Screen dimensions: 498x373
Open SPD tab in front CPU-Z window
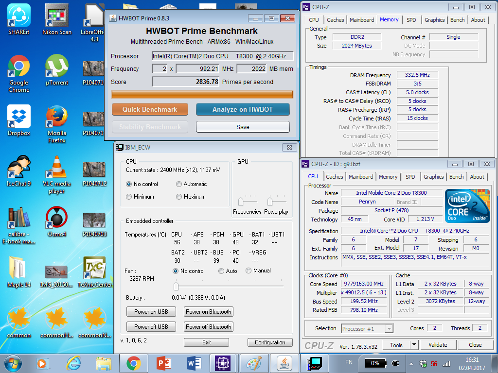pos(410,177)
